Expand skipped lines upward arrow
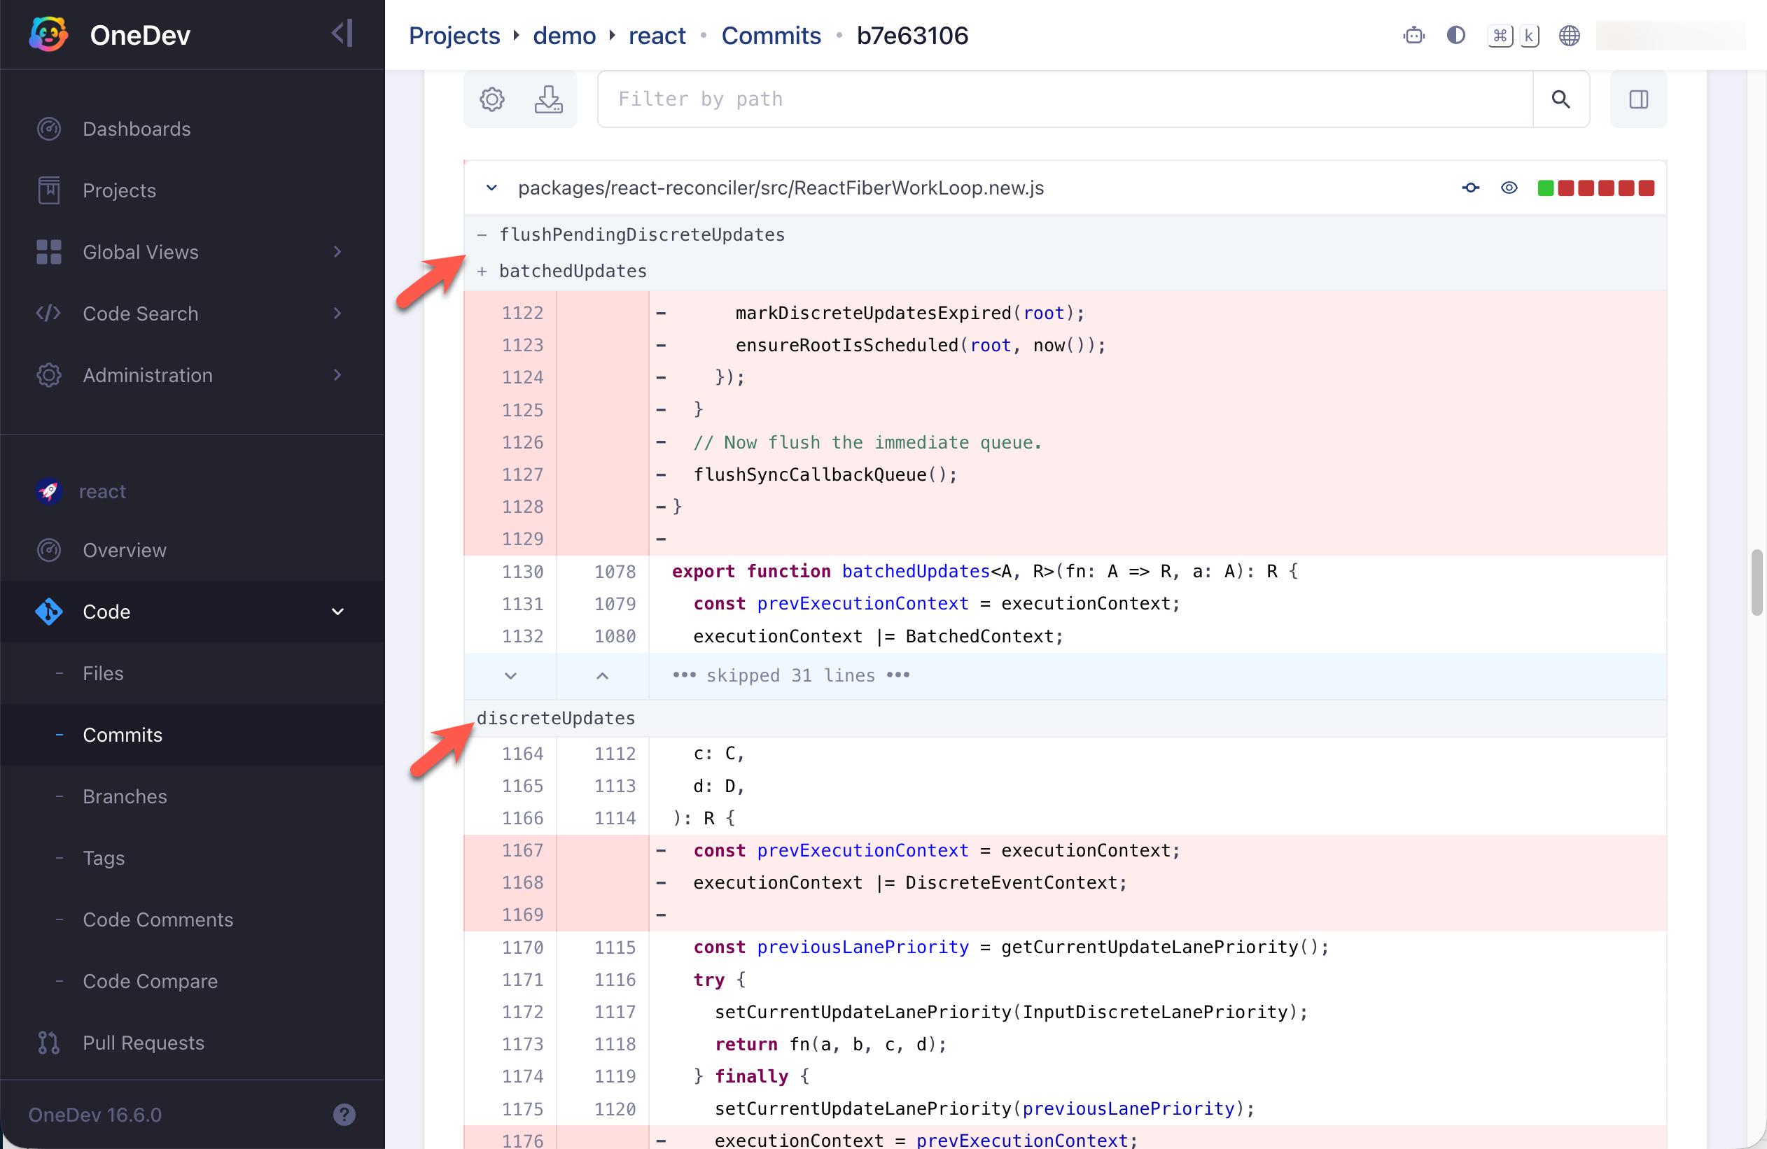This screenshot has height=1149, width=1767. (602, 675)
